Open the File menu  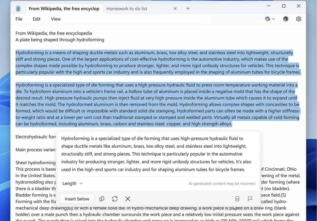coord(19,19)
